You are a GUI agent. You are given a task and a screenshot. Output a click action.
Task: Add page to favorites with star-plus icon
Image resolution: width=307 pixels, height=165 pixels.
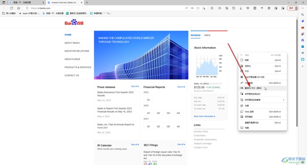204,8
